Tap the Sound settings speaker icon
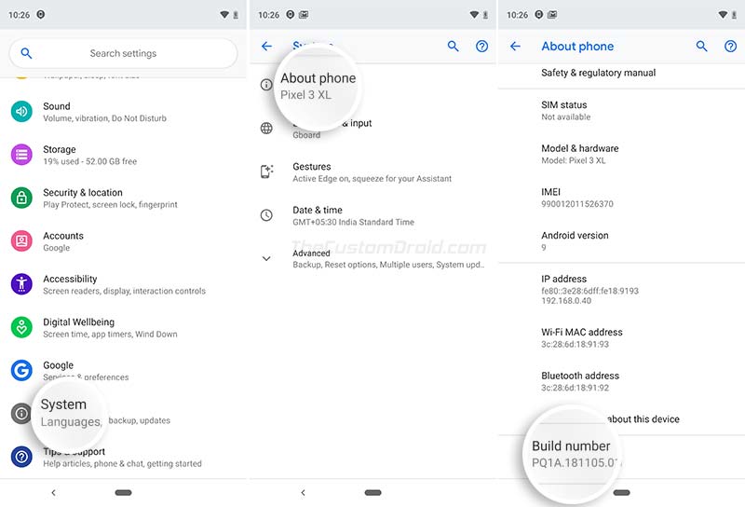Image resolution: width=745 pixels, height=507 pixels. click(x=21, y=111)
